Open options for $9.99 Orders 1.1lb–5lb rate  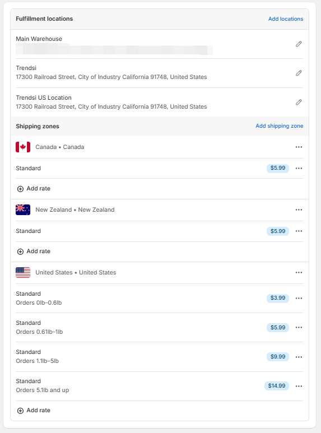pyautogui.click(x=299, y=357)
